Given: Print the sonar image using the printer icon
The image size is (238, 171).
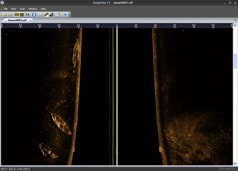Looking at the screenshot, I should 10,14.
